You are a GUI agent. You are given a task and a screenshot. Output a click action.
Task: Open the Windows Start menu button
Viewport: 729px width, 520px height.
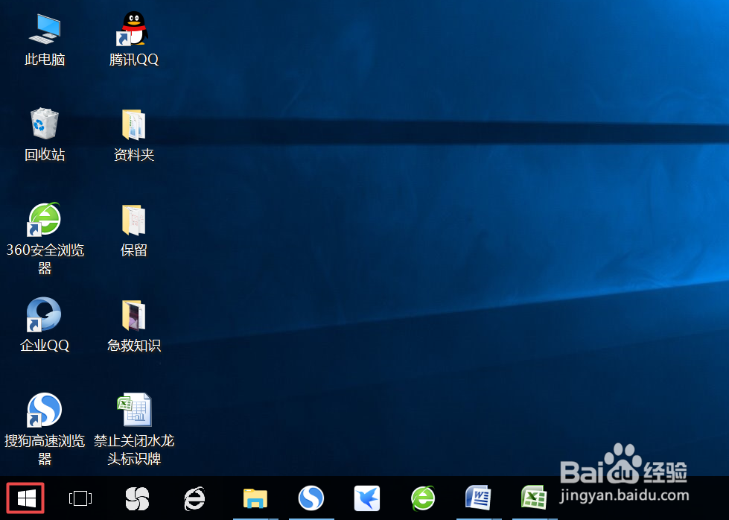click(26, 498)
